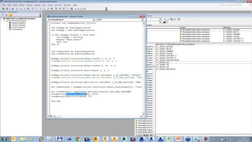The image size is (252, 142).
Task: Open the CommandButton1 object dropdown
Action: tap(94, 20)
